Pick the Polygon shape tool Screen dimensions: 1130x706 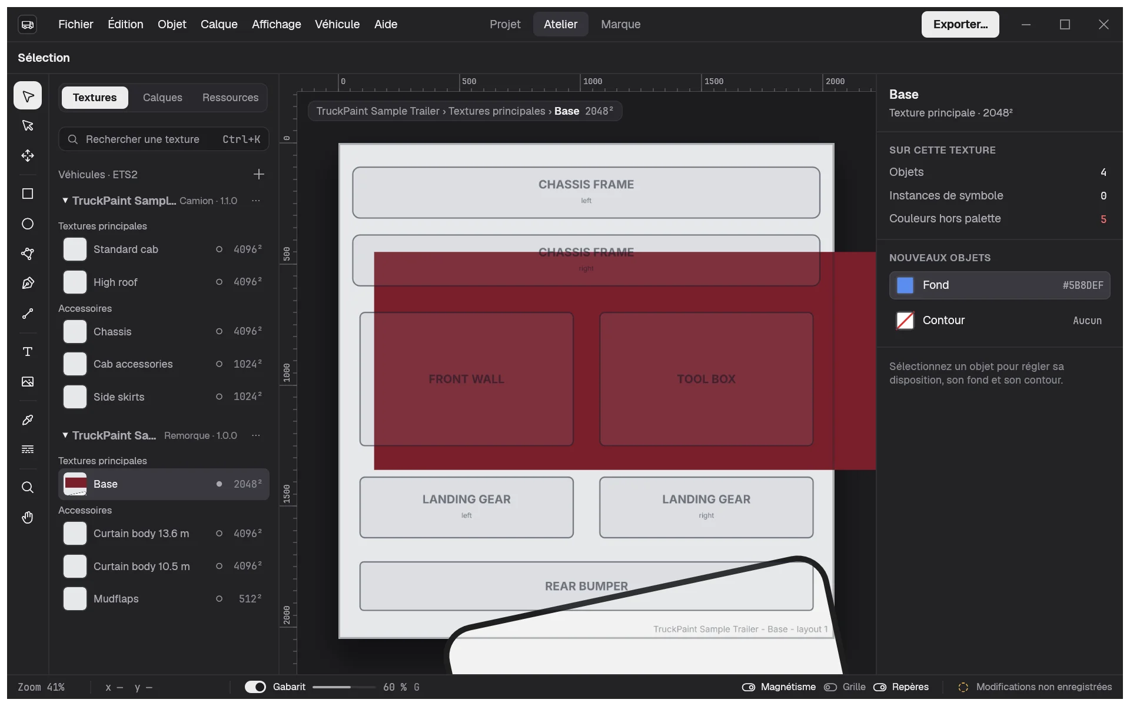pos(28,254)
